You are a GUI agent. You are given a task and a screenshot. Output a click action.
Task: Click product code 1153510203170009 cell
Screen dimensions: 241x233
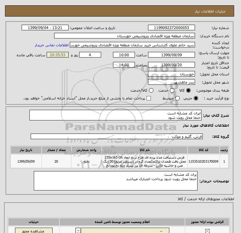203,161
